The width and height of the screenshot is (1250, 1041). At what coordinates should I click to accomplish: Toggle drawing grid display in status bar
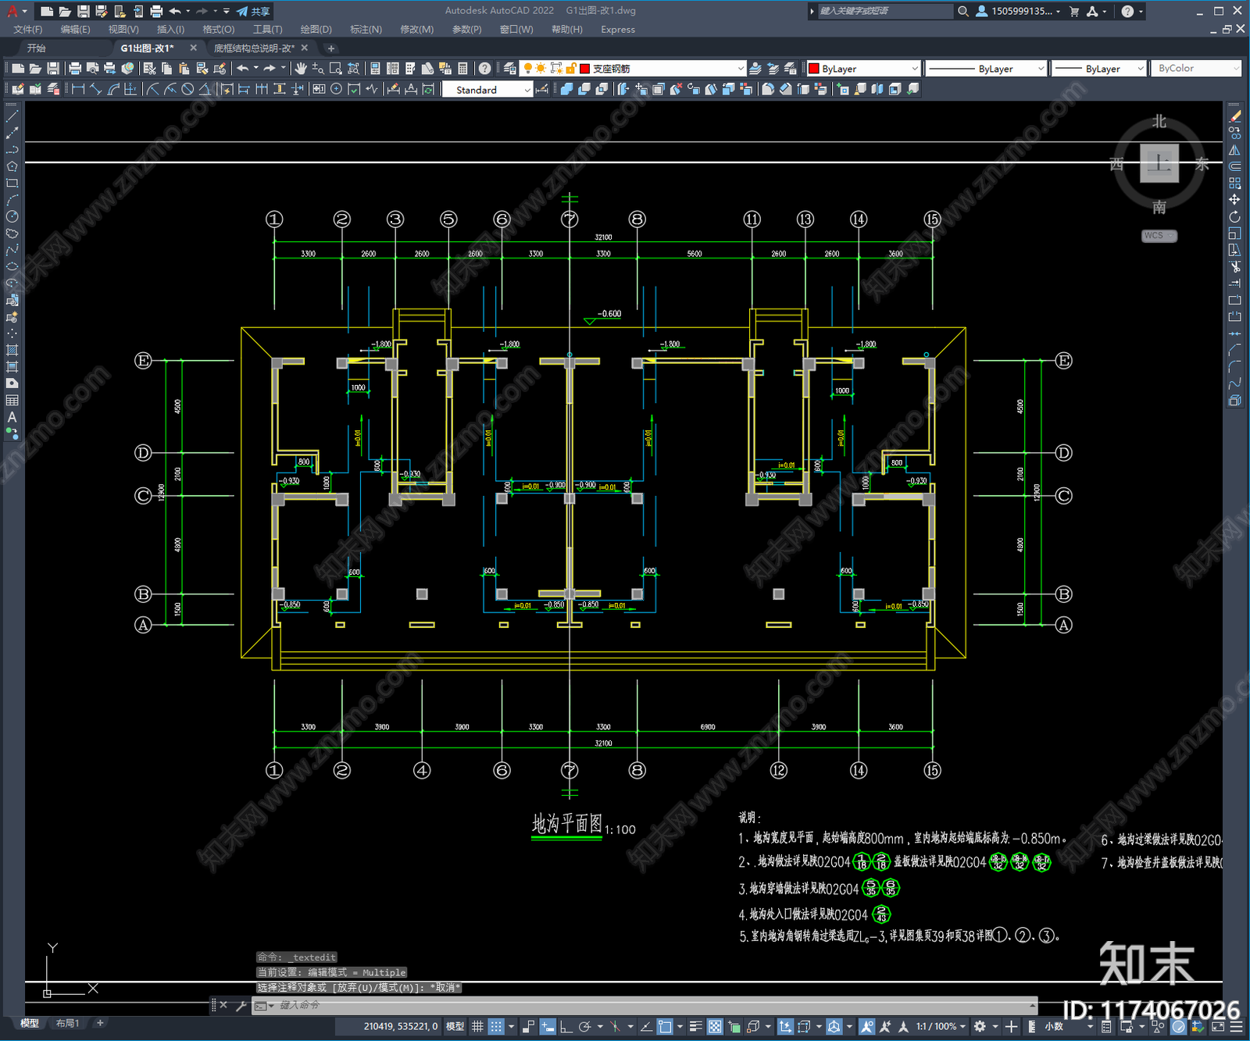(x=477, y=1026)
